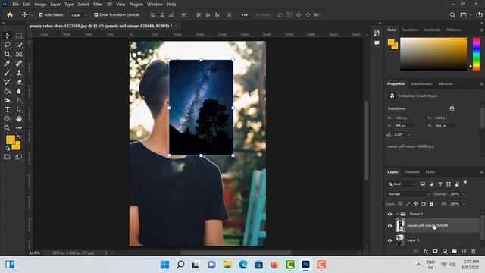Collapse the Group 1 folder

[397, 214]
